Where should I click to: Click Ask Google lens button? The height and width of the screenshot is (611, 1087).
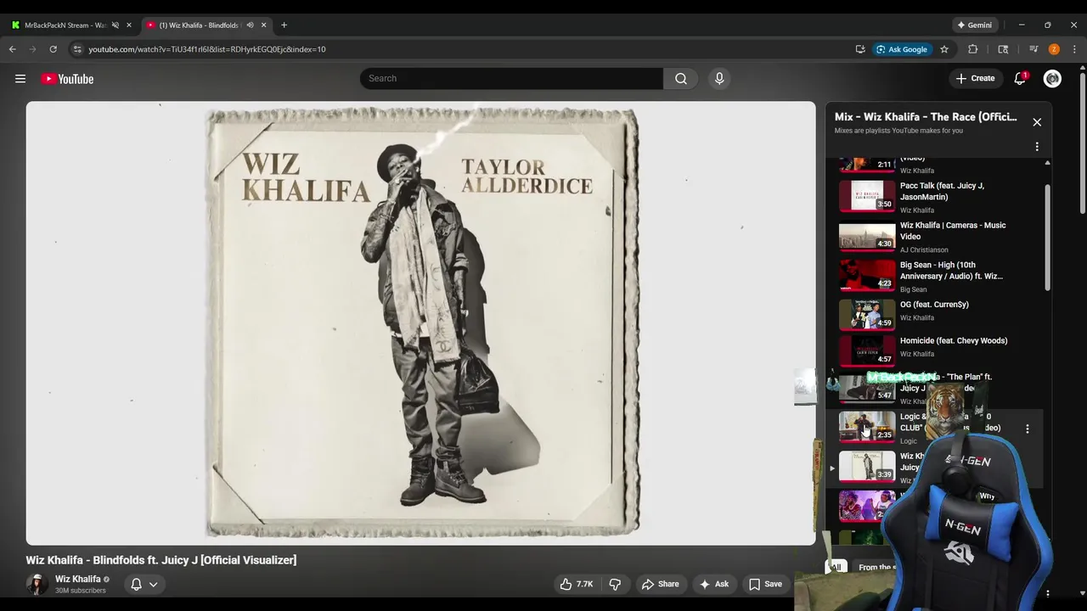tap(902, 49)
